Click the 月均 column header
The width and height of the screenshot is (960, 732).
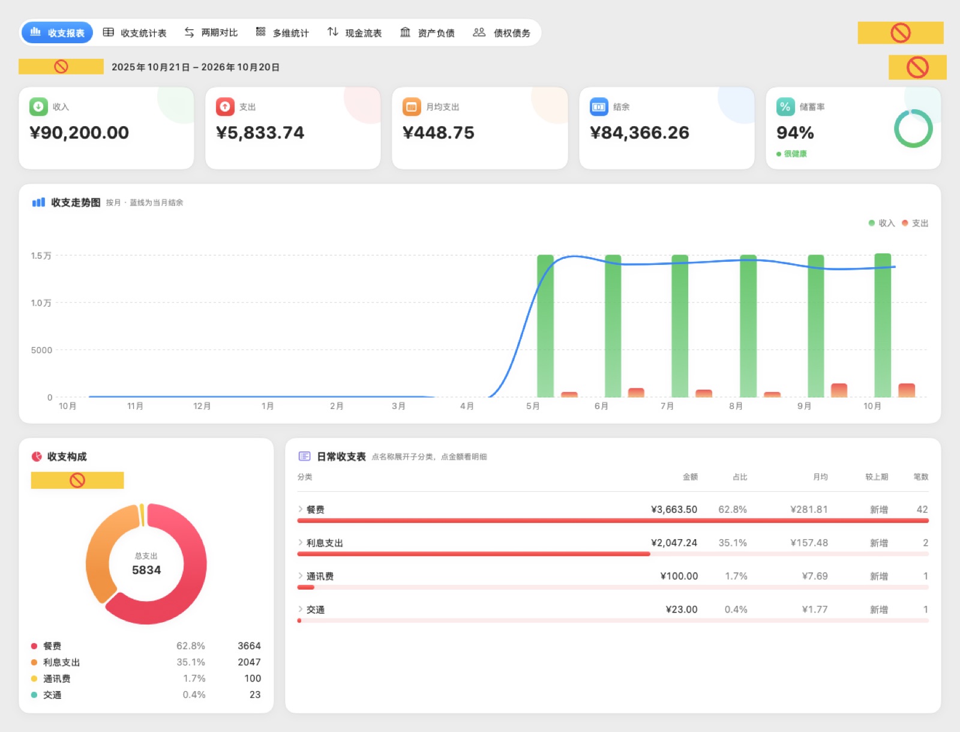820,477
